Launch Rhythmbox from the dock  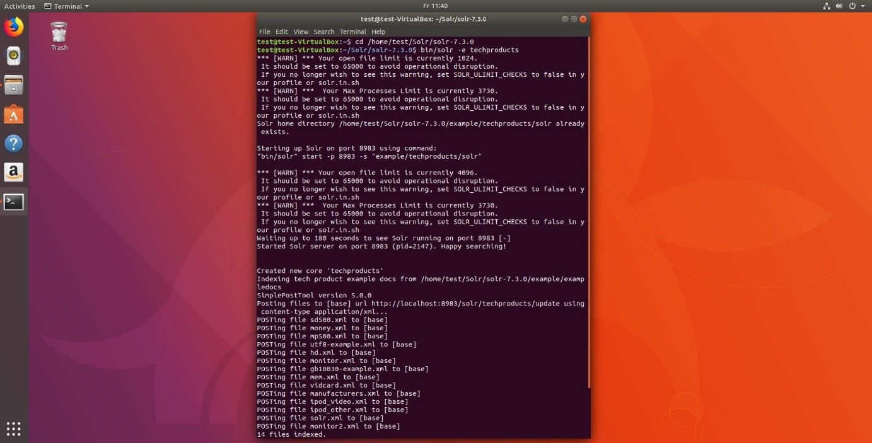tap(14, 56)
